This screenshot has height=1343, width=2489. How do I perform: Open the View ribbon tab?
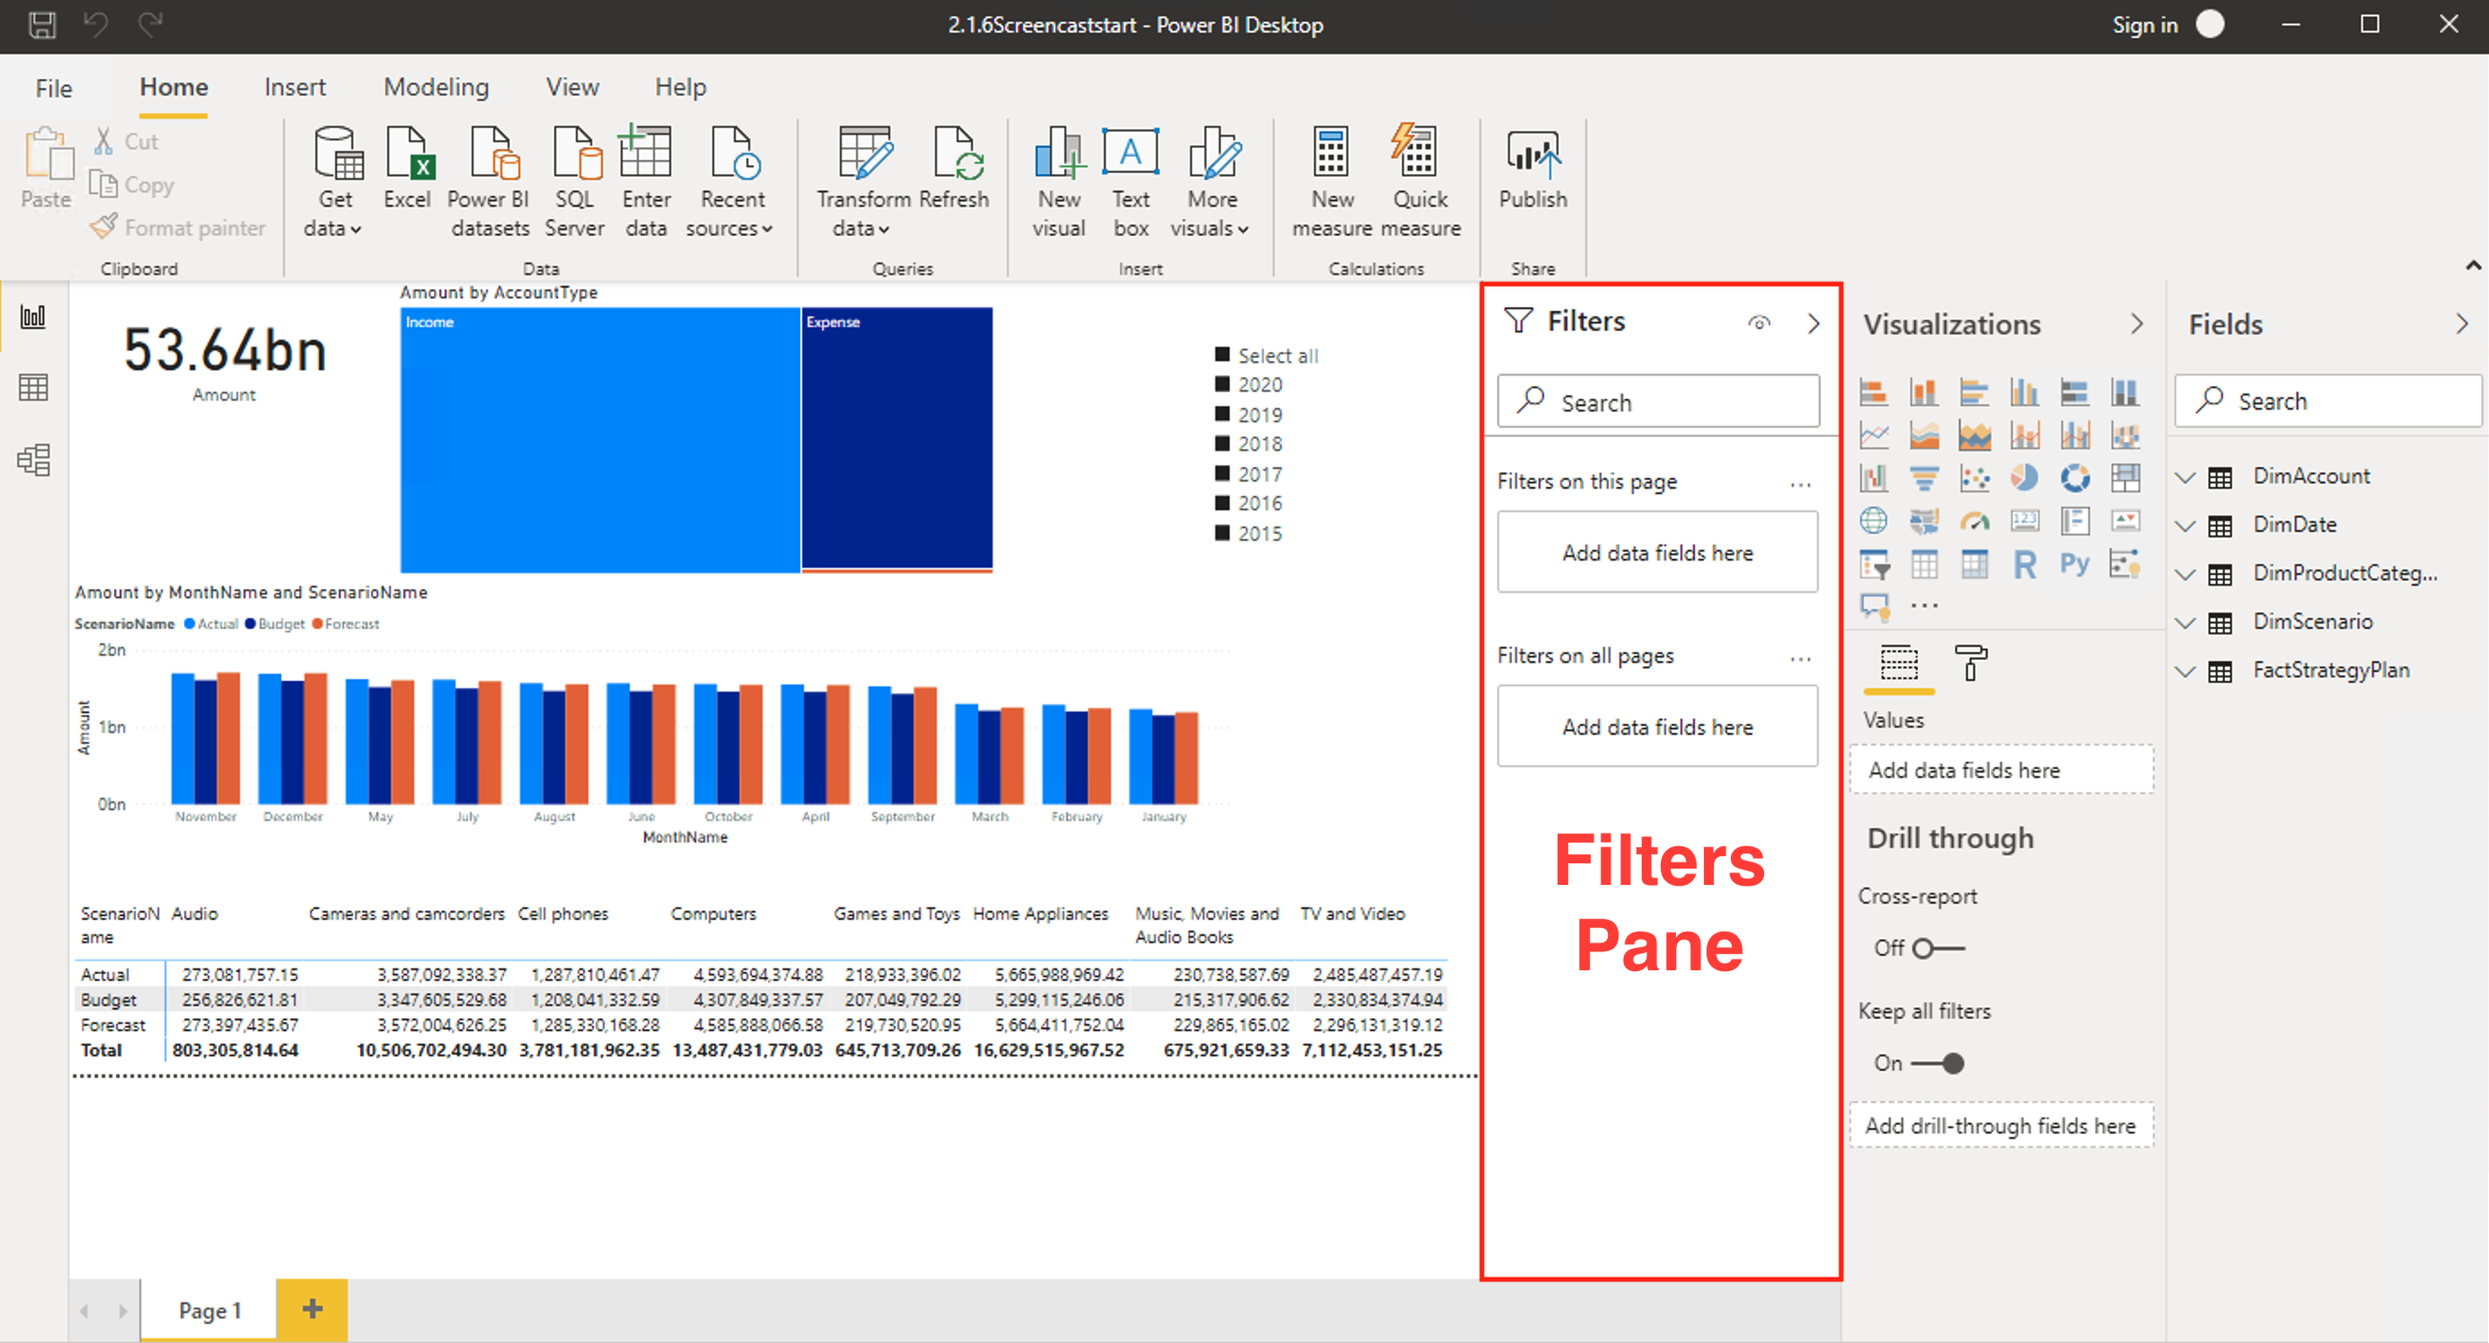[x=572, y=87]
